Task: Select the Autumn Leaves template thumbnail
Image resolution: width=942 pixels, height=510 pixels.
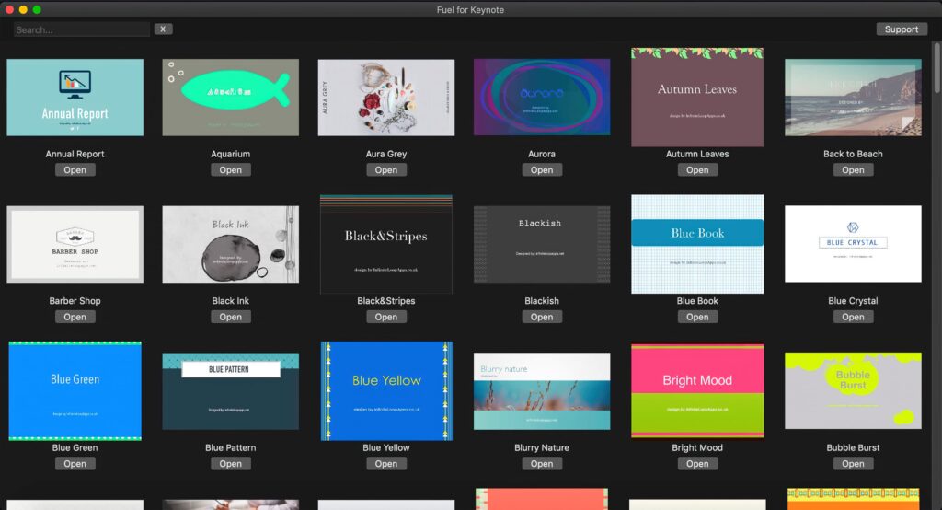Action: 697,98
